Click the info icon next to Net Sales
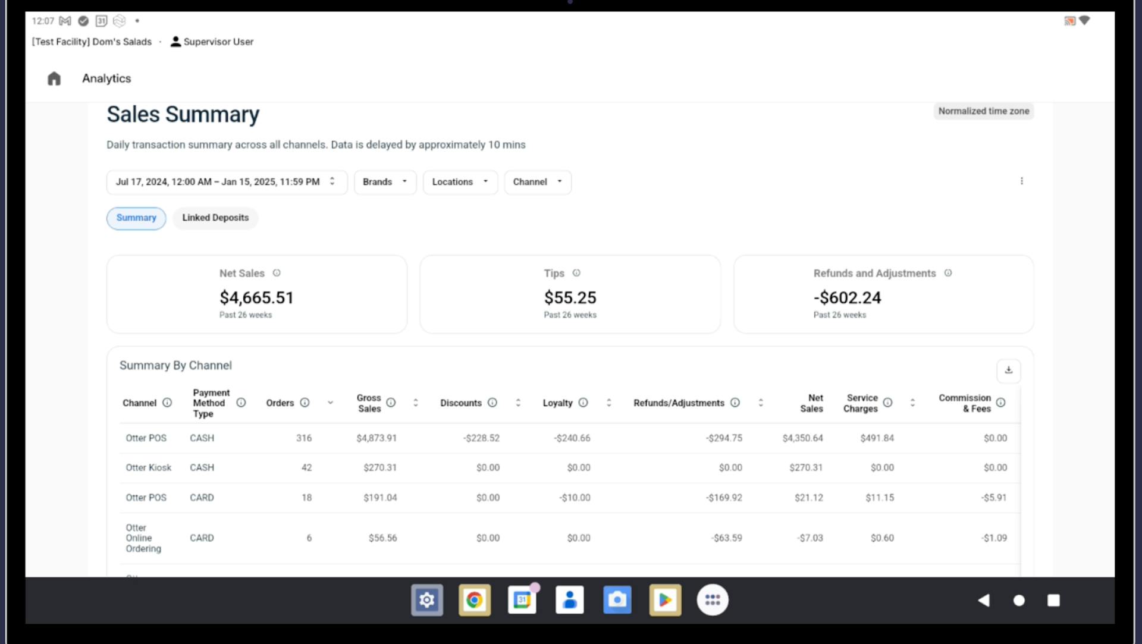This screenshot has width=1142, height=644. [x=277, y=274]
